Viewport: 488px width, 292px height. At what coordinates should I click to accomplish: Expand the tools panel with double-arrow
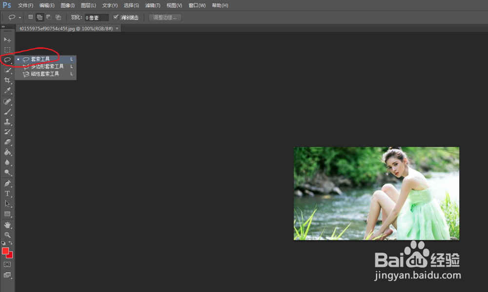coord(3,27)
